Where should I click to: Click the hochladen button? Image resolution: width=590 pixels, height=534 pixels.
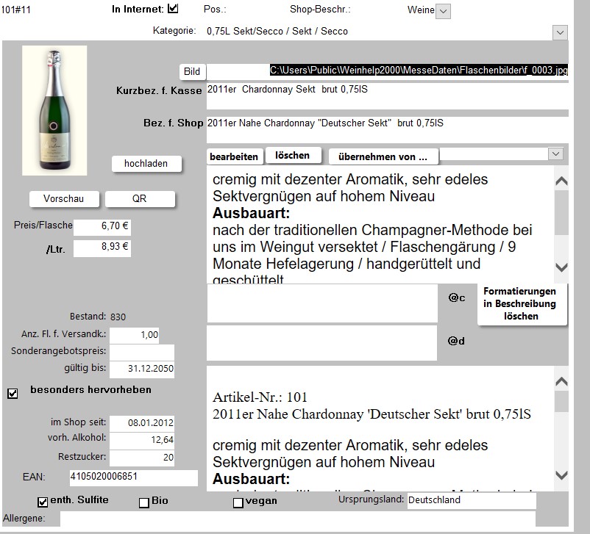pyautogui.click(x=146, y=164)
